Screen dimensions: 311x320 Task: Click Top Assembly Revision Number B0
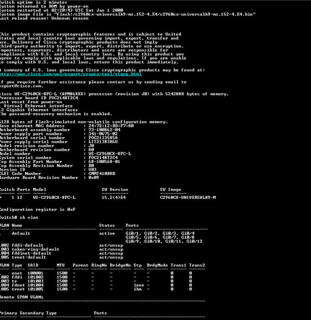(x=91, y=165)
